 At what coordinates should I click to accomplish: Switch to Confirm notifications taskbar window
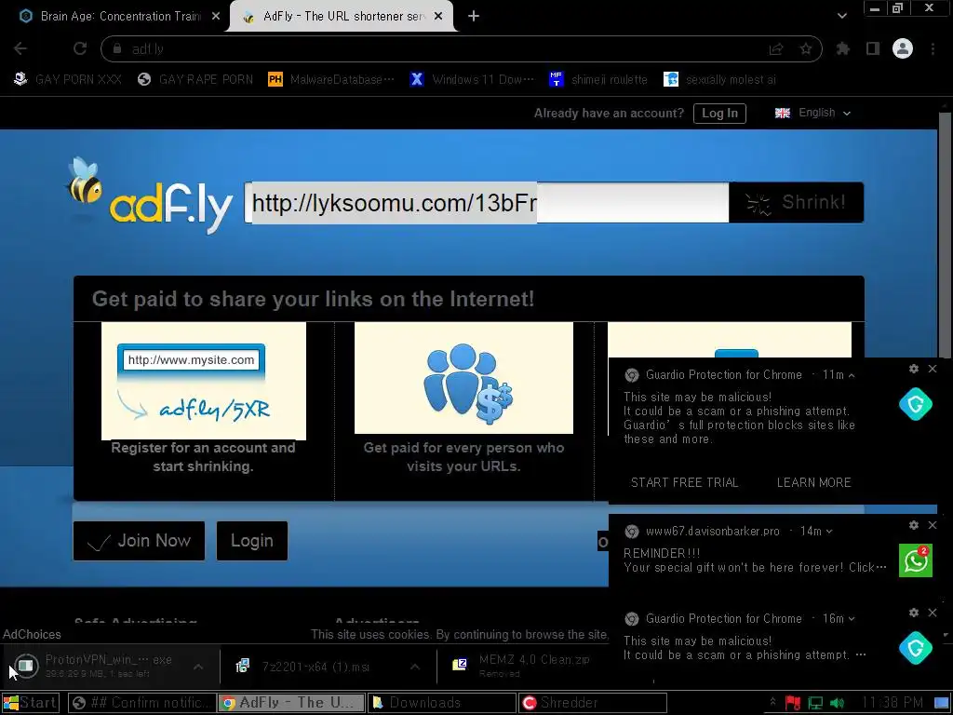coord(141,703)
